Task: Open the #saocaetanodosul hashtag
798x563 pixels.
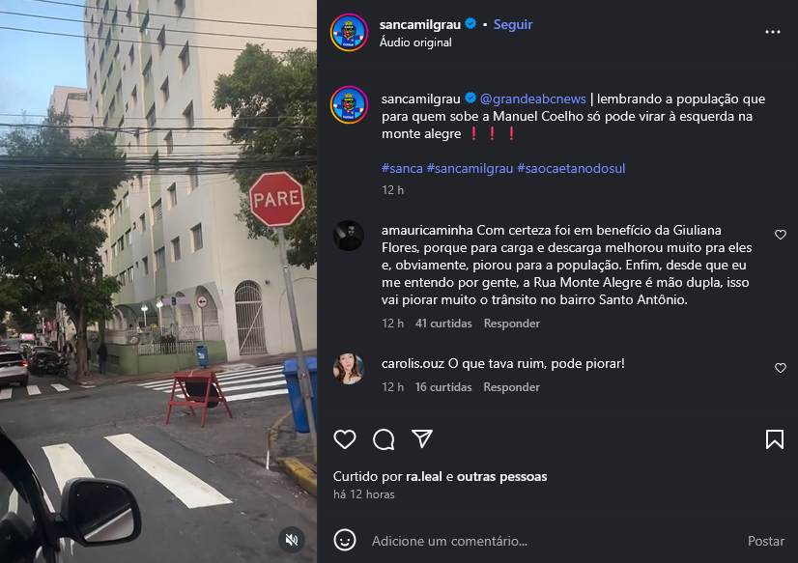Action: coord(571,168)
